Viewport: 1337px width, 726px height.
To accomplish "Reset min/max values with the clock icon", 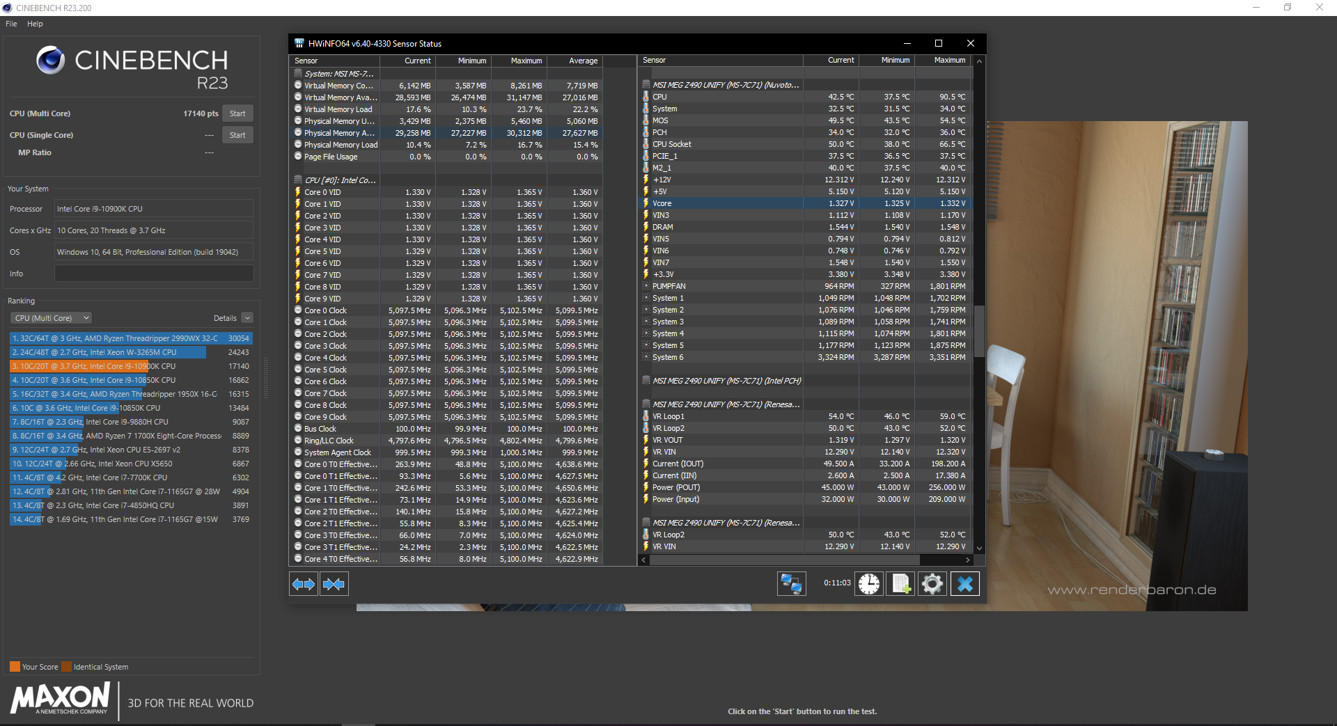I will [x=869, y=583].
